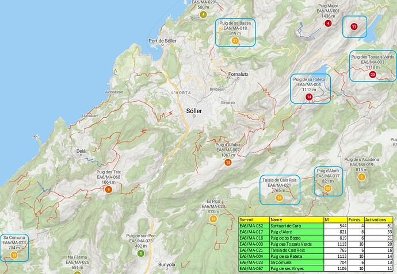The width and height of the screenshot is (397, 274).
Task: Open the Talaia de Cals Reis marker numbered 16
Action: (279, 198)
